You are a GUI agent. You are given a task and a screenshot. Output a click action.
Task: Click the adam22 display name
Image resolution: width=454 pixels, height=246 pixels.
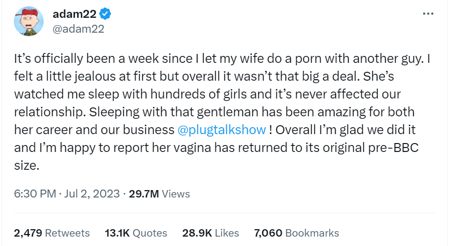click(74, 14)
